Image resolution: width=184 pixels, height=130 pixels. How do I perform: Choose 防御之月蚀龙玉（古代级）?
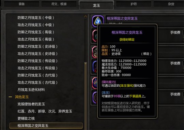point(37,75)
